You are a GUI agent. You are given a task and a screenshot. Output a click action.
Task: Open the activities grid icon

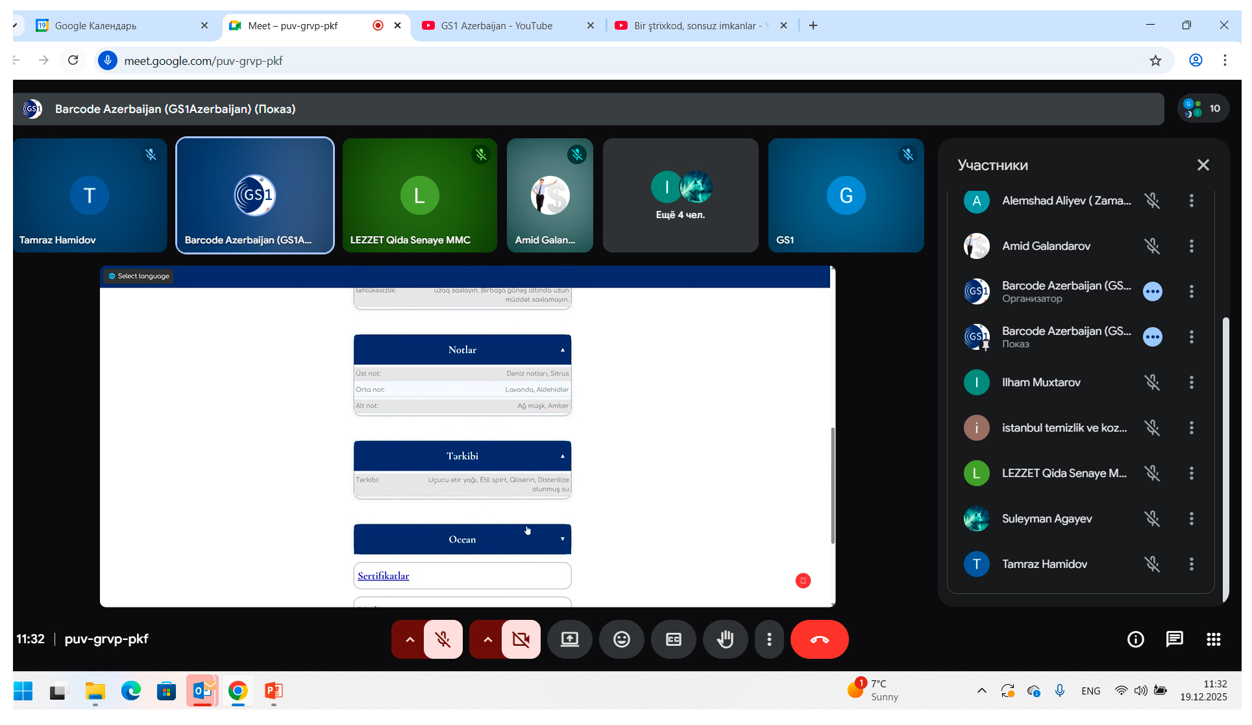point(1213,639)
